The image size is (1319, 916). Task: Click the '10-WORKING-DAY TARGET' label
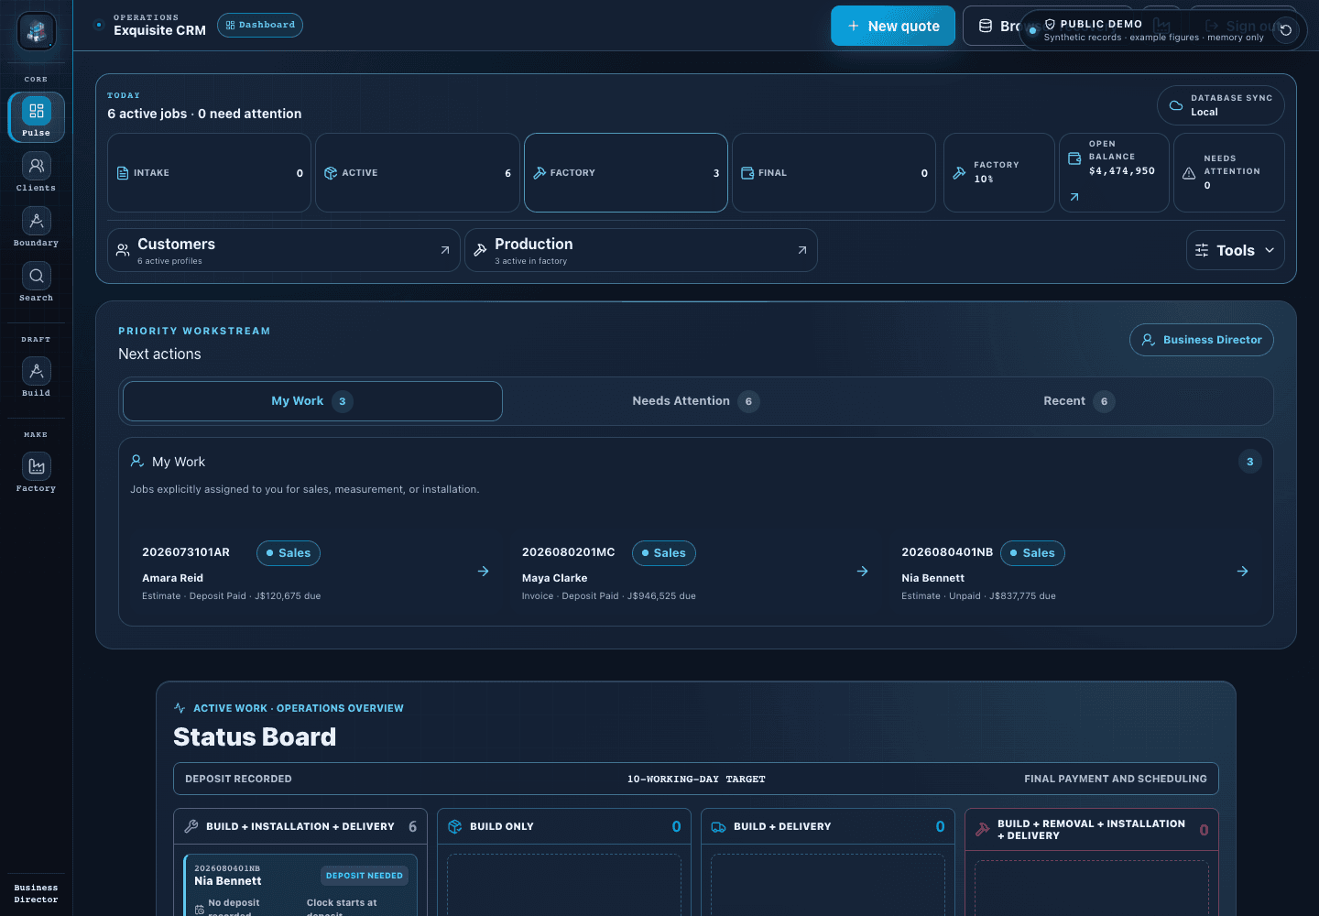[x=696, y=780]
